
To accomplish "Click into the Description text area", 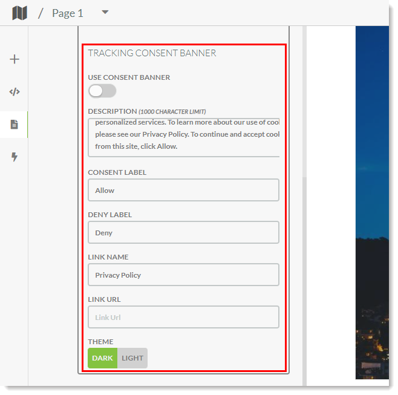I will 184,137.
